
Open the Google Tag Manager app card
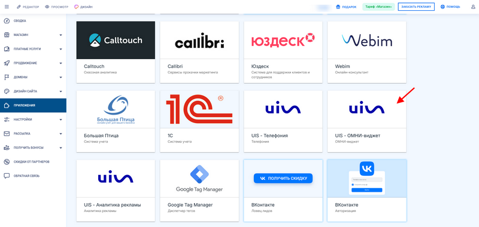click(x=199, y=191)
